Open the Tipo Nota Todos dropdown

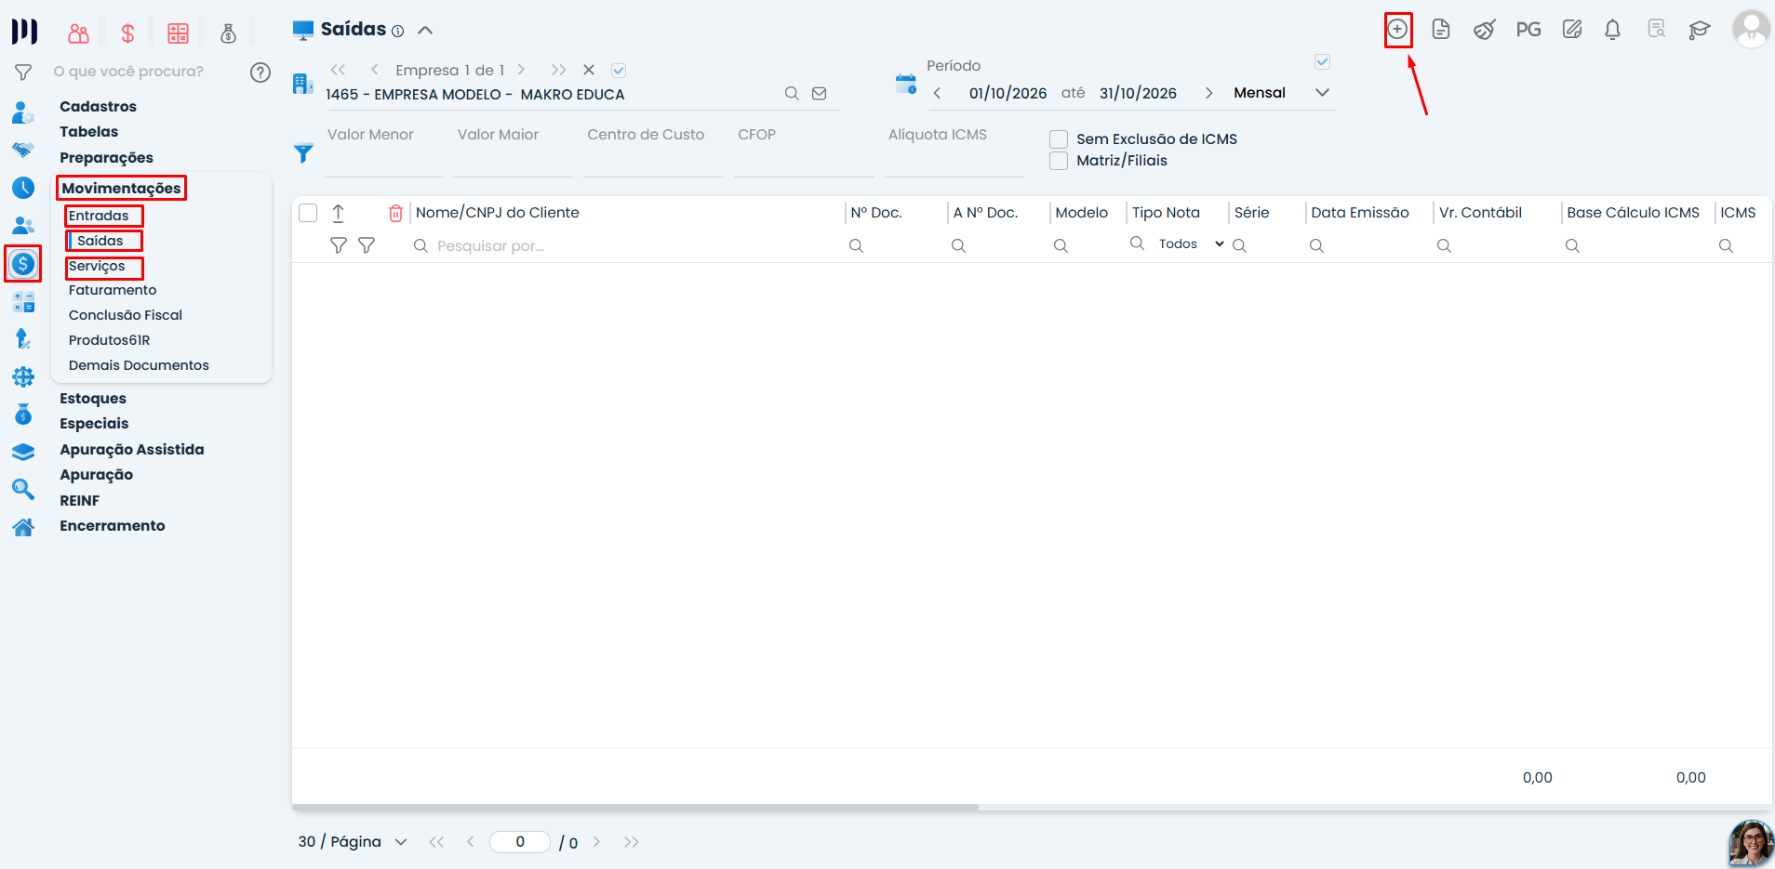(1191, 244)
